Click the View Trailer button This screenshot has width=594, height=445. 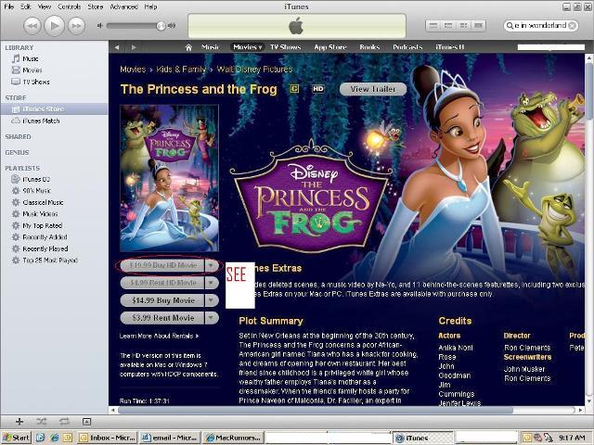point(373,89)
